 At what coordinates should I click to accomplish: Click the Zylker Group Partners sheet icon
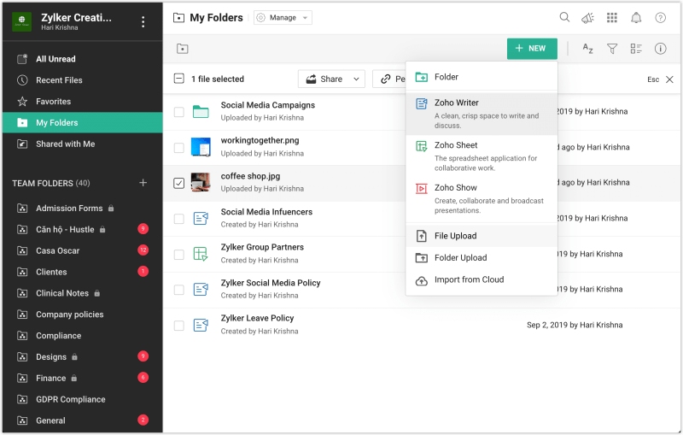[201, 254]
